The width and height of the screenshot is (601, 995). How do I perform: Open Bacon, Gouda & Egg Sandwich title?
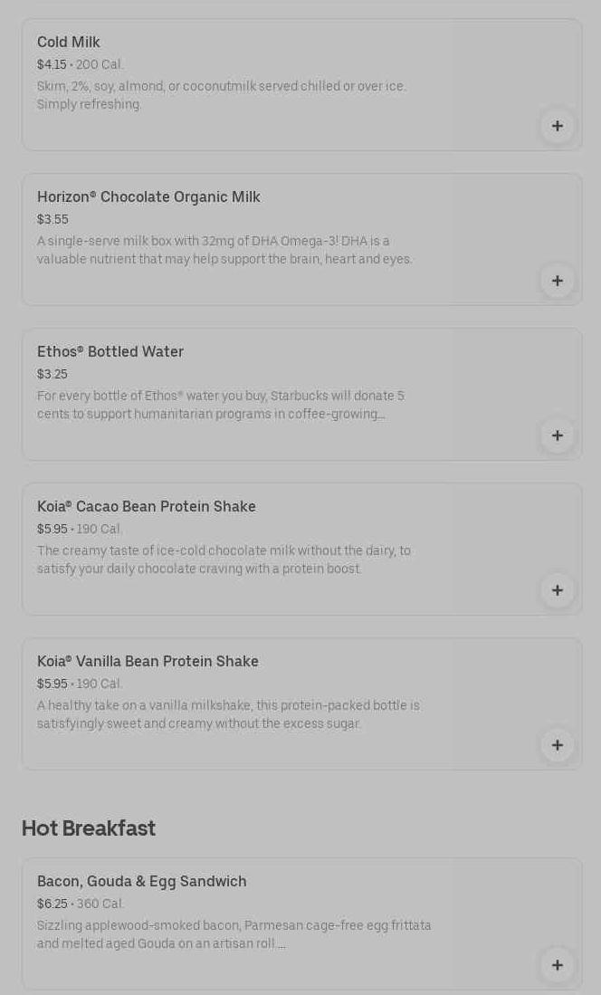(142, 882)
